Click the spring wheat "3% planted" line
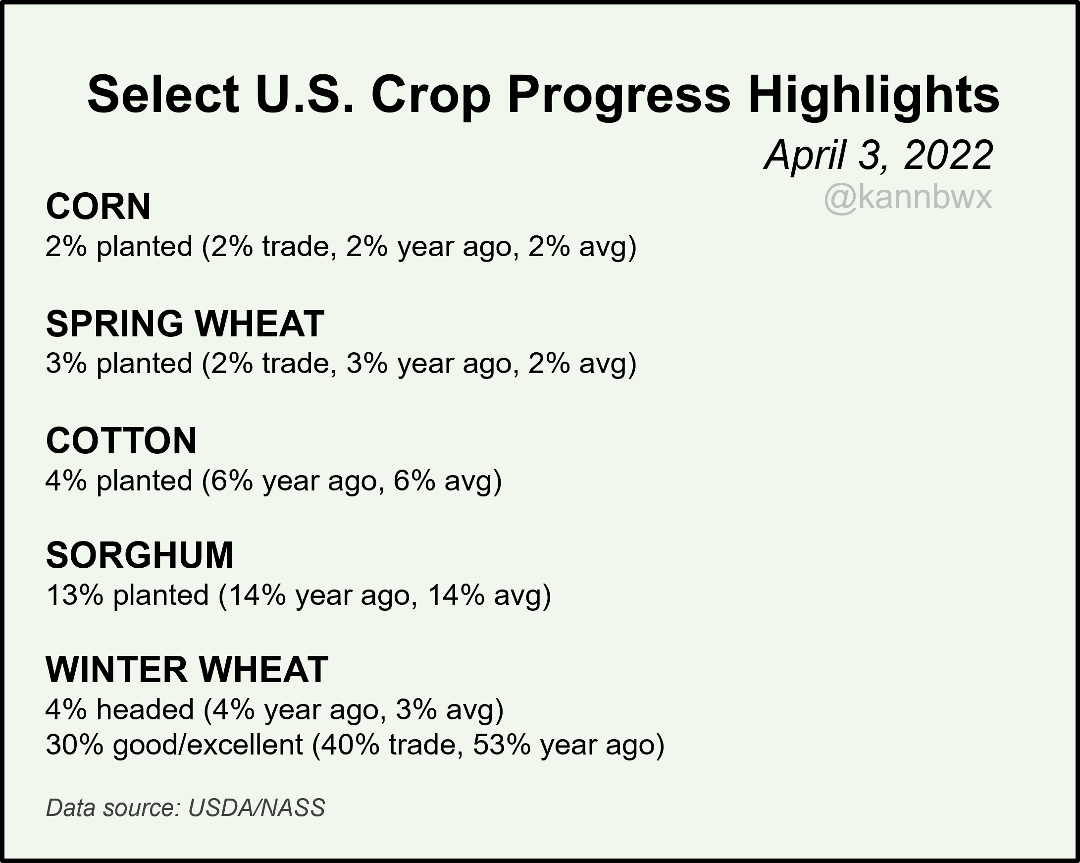Viewport: 1080px width, 863px height. click(341, 363)
